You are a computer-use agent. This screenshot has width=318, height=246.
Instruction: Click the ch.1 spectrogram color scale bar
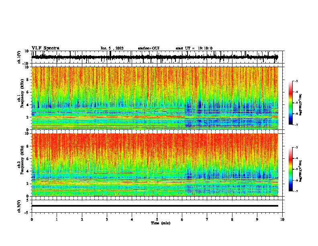(x=290, y=103)
